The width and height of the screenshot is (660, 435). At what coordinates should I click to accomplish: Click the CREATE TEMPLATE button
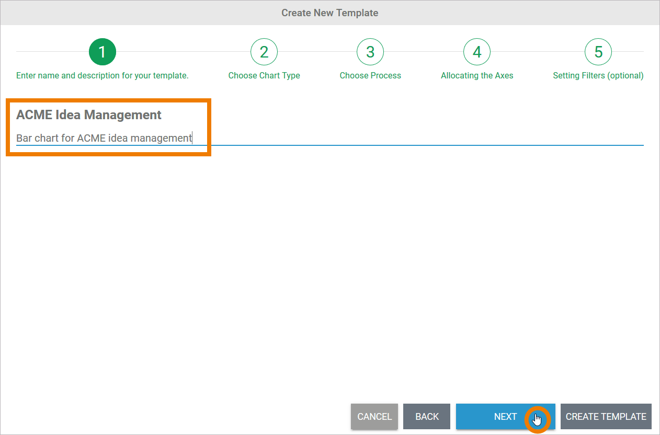pyautogui.click(x=606, y=417)
